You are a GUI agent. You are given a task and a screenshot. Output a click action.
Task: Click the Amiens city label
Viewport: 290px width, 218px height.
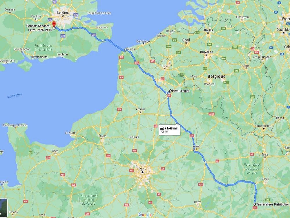click(x=141, y=109)
